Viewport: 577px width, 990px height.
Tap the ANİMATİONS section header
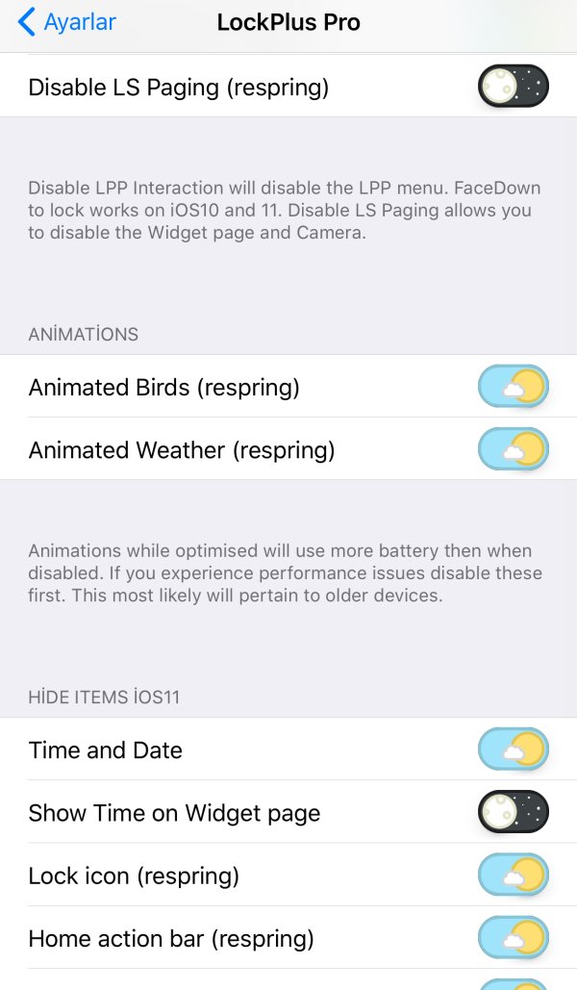84,335
